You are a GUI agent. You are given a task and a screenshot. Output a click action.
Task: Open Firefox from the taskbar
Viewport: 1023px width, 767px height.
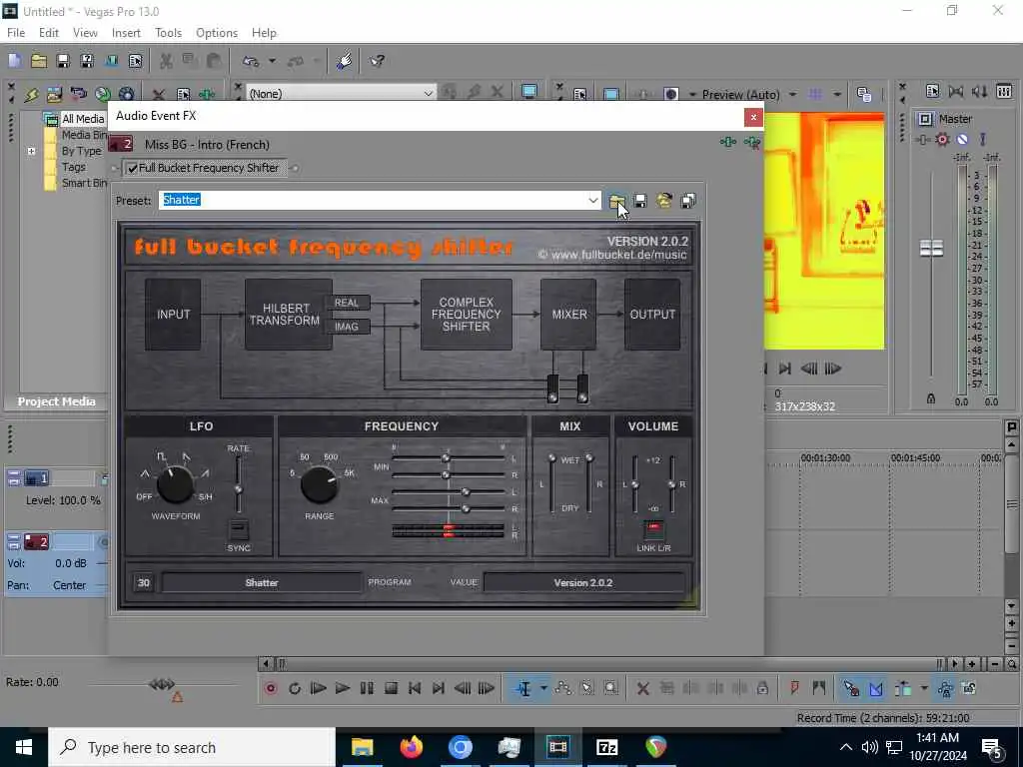(411, 747)
